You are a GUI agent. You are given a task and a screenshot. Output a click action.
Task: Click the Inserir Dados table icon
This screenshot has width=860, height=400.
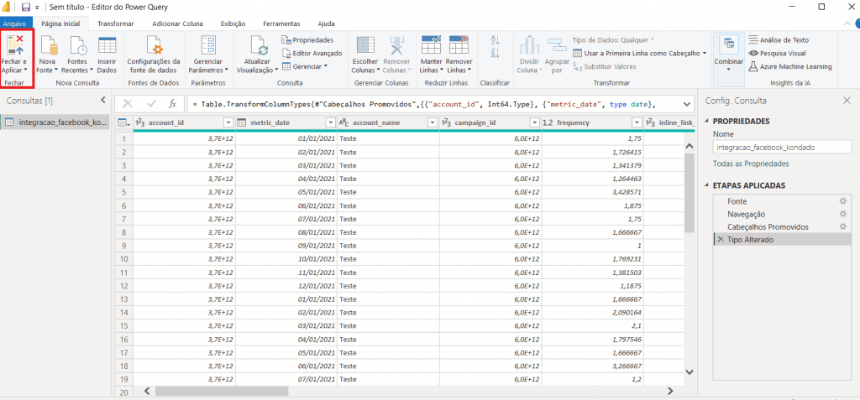[x=107, y=46]
